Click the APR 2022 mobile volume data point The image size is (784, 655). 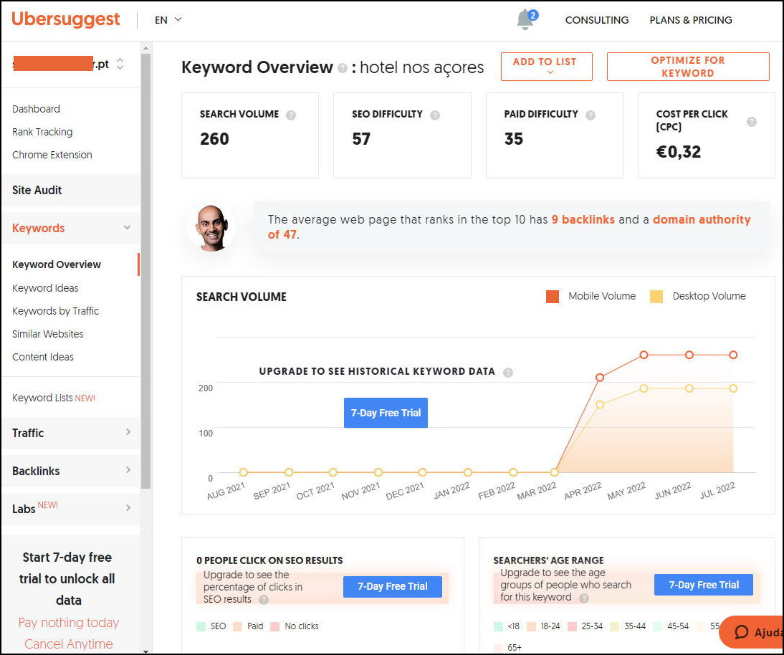(x=600, y=378)
